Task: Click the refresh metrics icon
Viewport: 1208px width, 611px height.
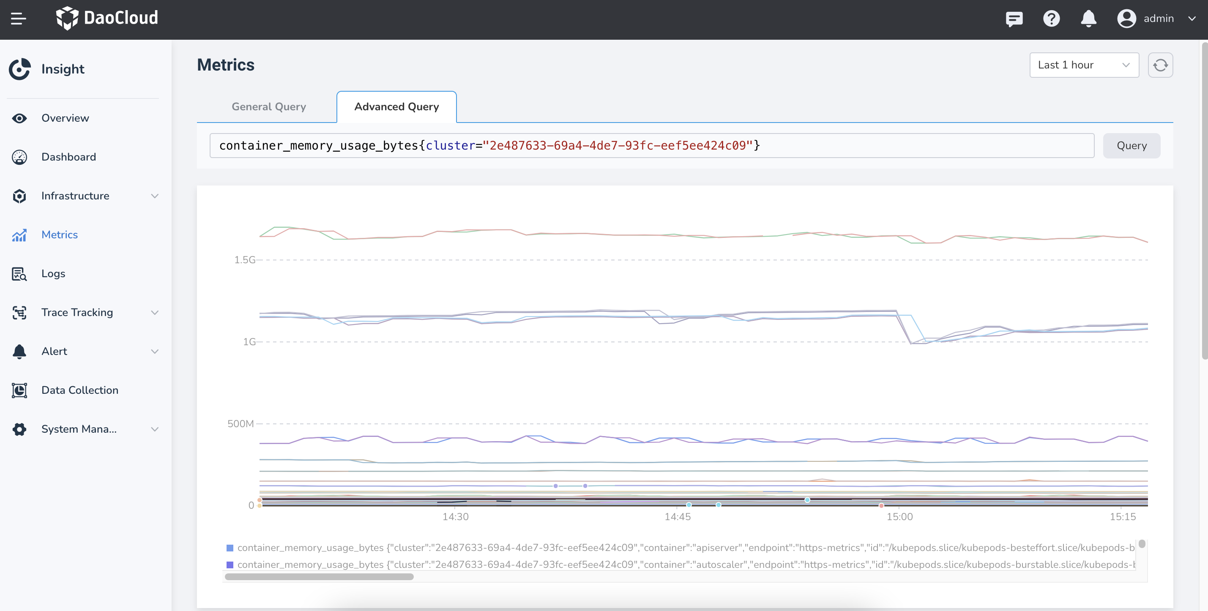Action: (x=1161, y=65)
